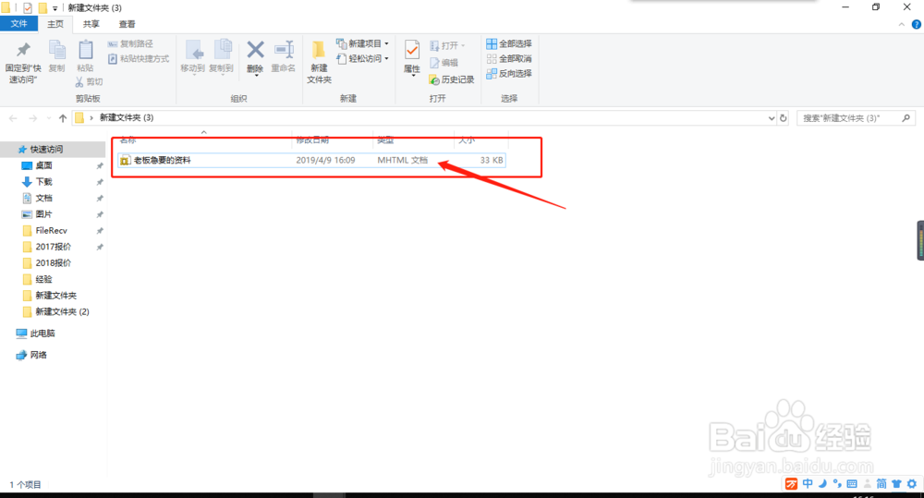The height and width of the screenshot is (498, 924).
Task: Click quick access toolbar customize arrow
Action: [x=55, y=8]
